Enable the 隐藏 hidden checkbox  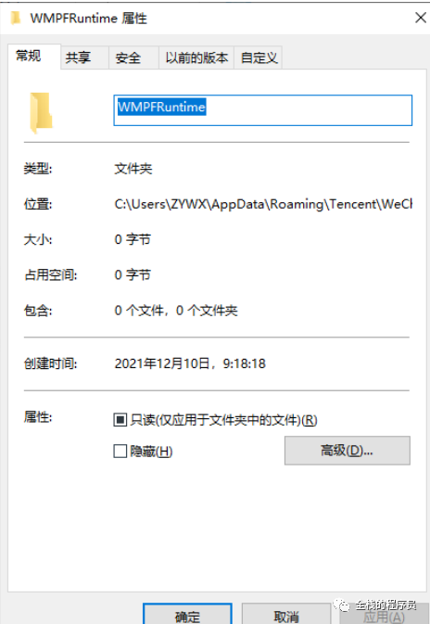click(x=120, y=452)
